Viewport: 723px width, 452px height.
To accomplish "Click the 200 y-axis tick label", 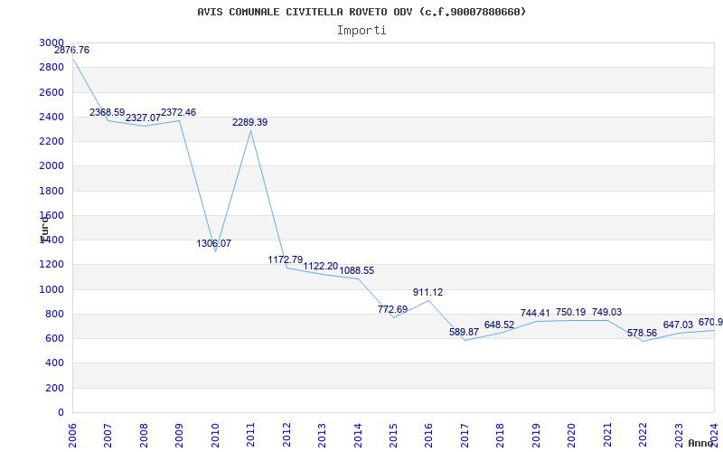I will (54, 388).
